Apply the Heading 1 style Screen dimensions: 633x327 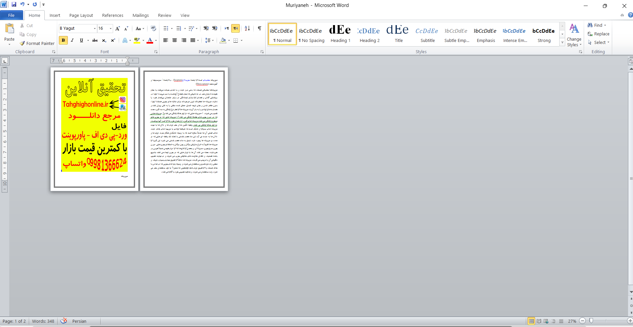tap(340, 34)
